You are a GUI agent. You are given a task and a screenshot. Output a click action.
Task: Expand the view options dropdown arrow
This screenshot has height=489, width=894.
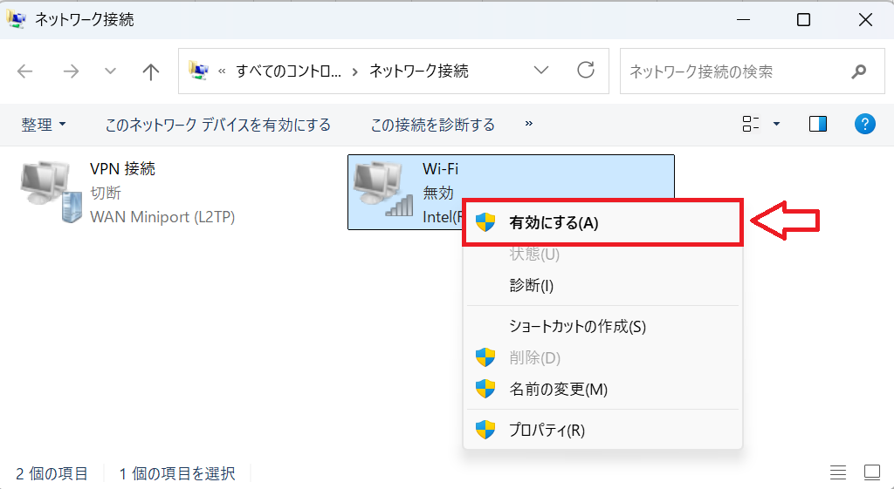click(x=776, y=125)
